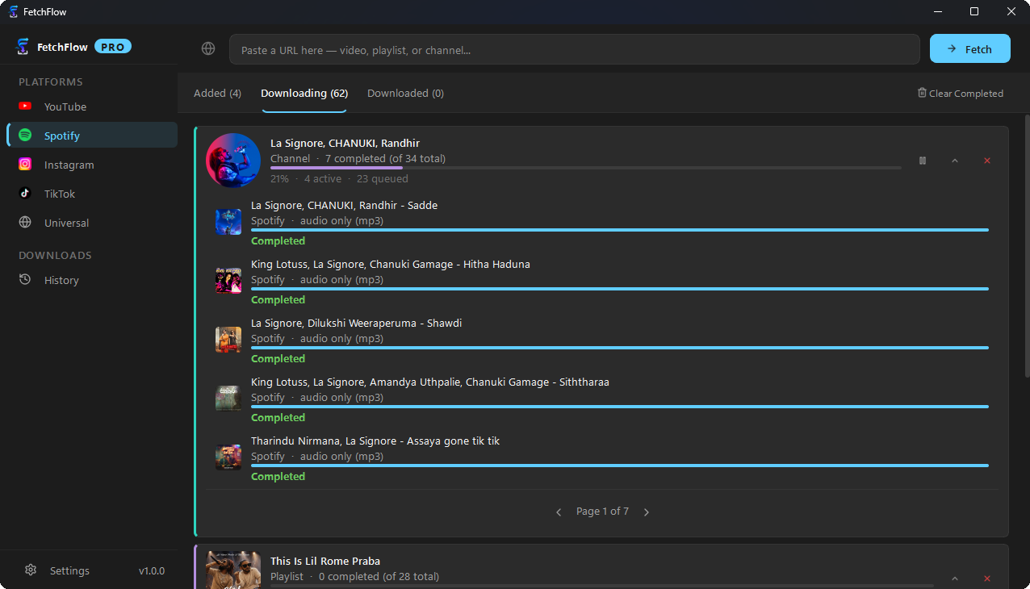Click the PRO badge
This screenshot has height=589, width=1030.
[113, 47]
